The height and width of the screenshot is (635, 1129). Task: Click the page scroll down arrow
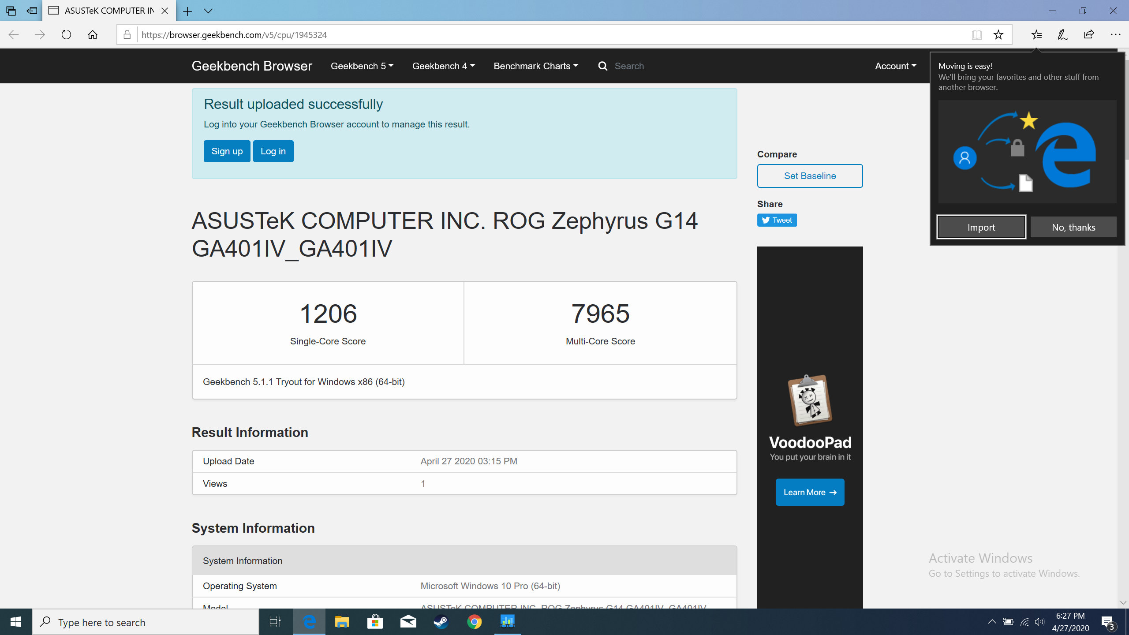[x=1123, y=602]
